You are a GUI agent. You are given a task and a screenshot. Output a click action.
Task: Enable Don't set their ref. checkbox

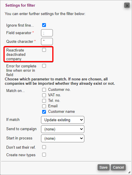pyautogui.click(x=44, y=147)
